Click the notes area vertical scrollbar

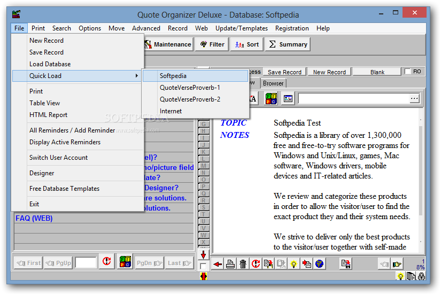click(421, 180)
